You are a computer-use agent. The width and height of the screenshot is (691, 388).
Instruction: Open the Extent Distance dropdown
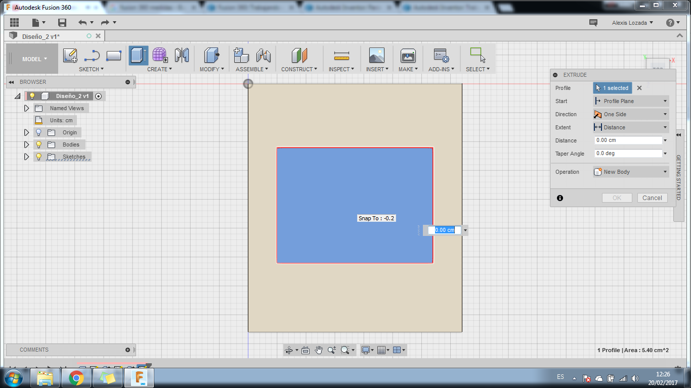point(631,127)
